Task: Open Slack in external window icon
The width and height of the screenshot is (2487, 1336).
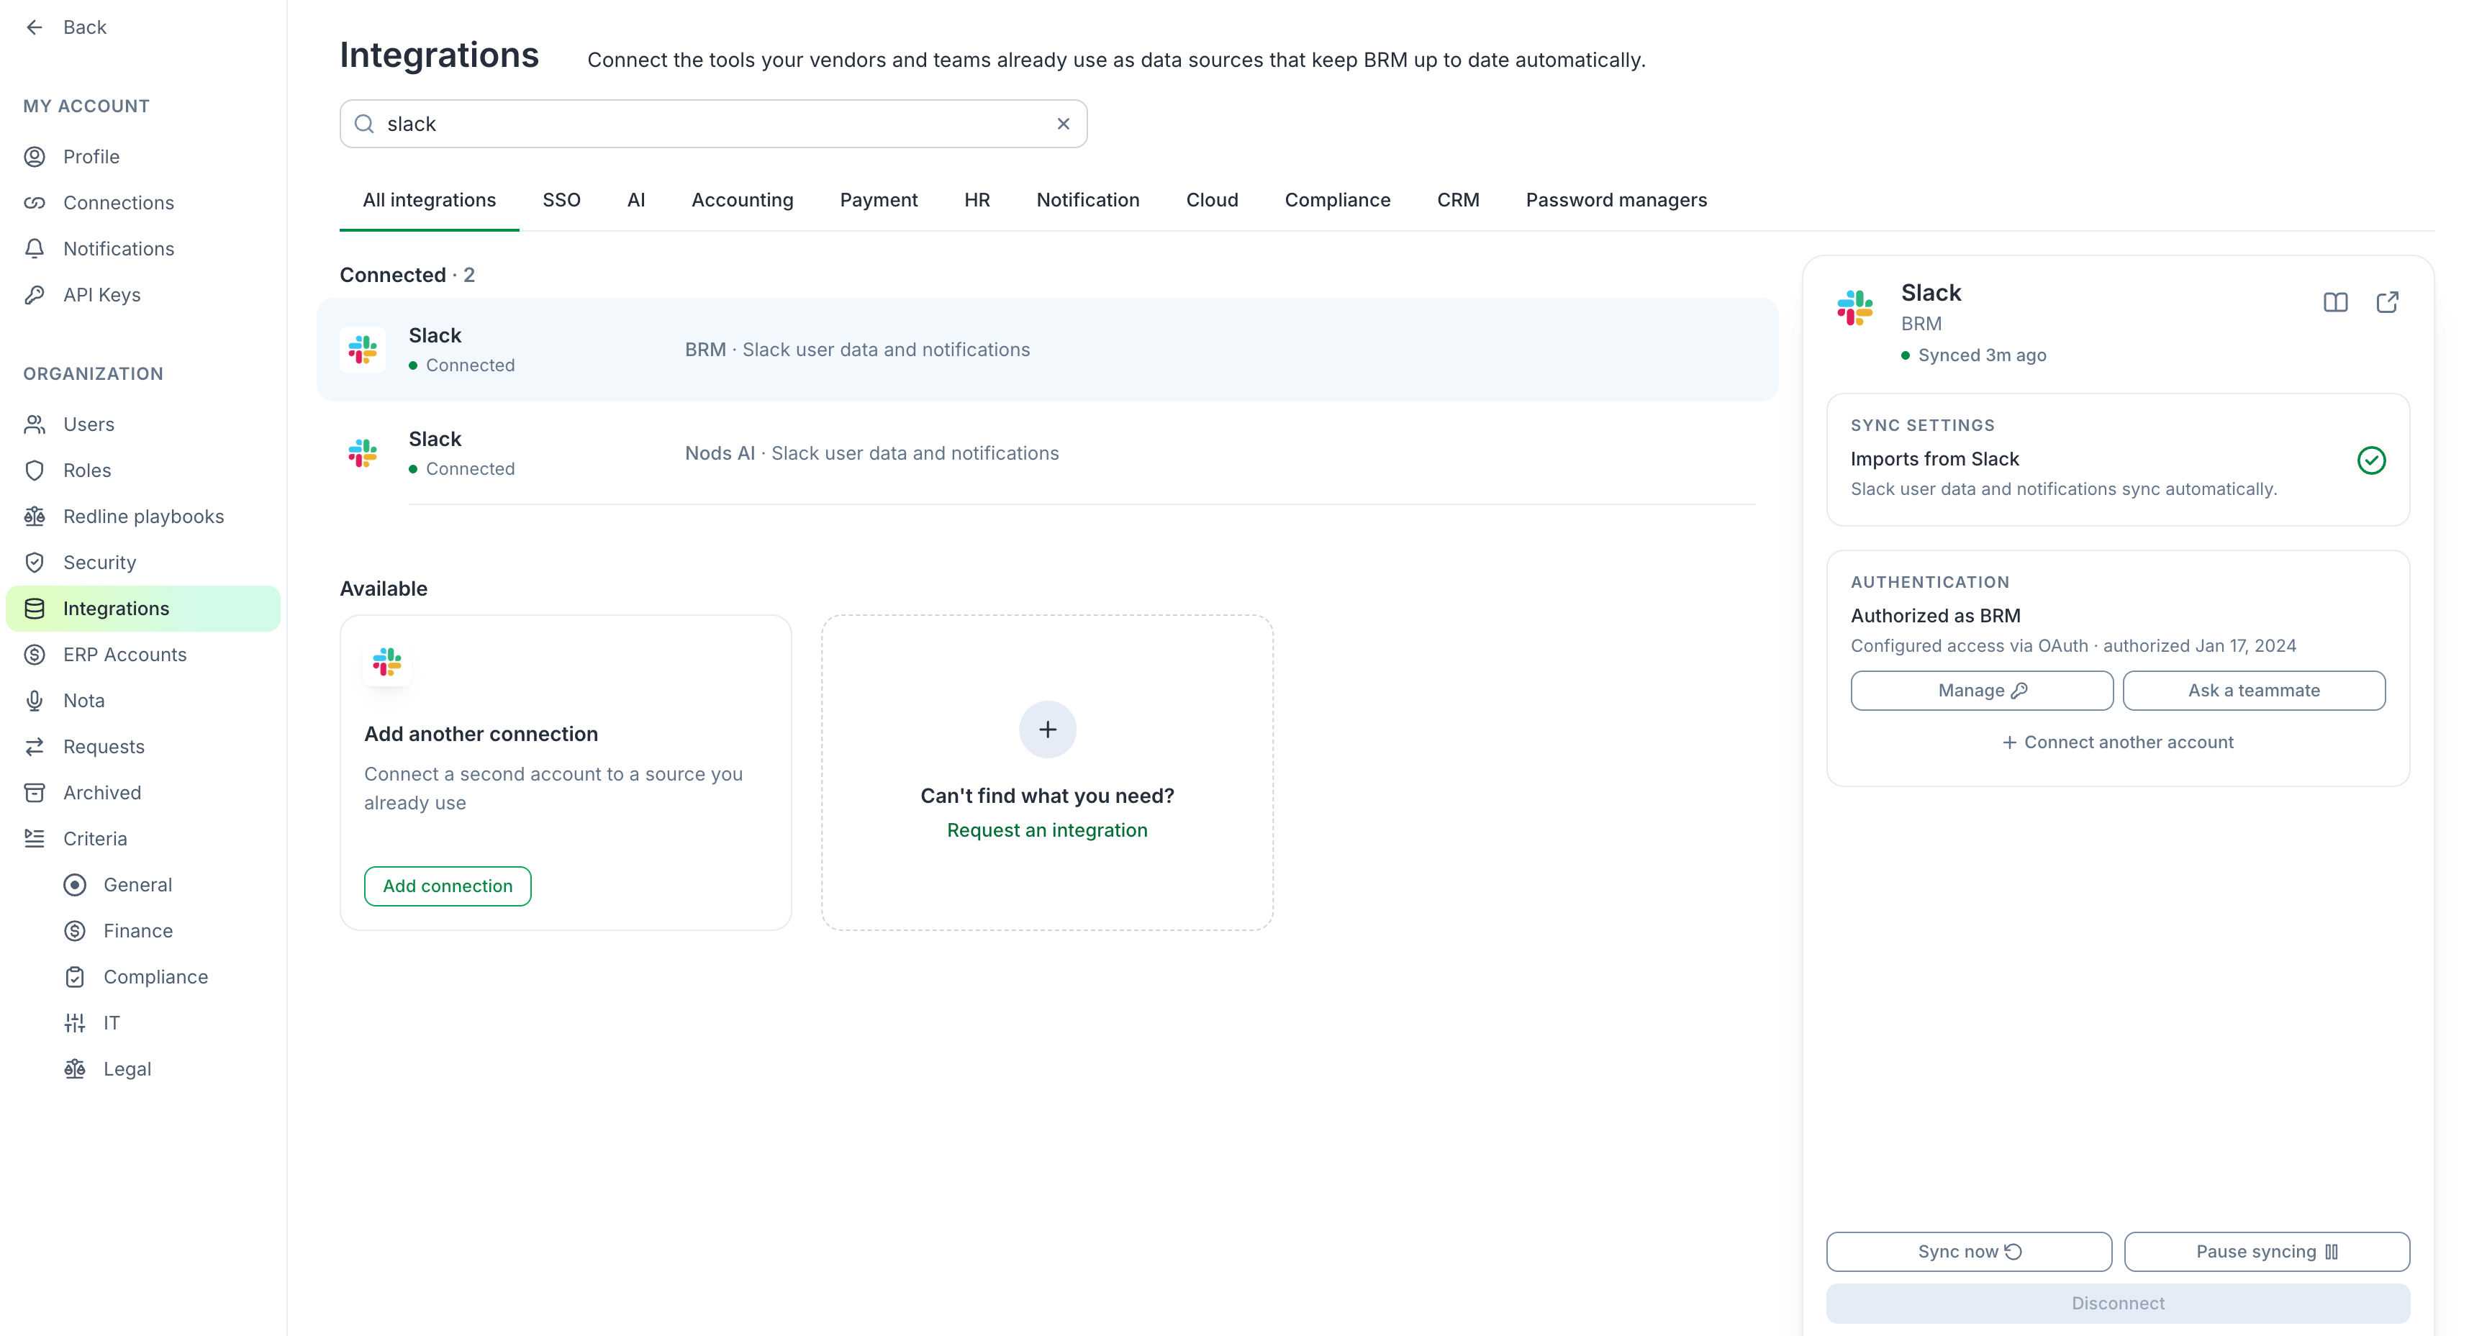Action: tap(2388, 302)
